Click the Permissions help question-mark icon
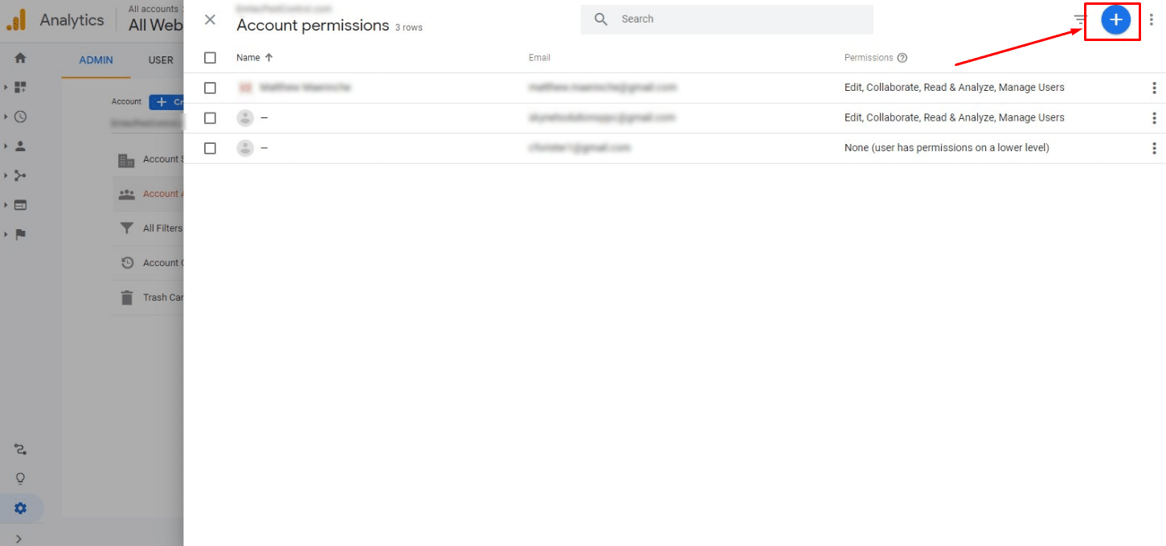The width and height of the screenshot is (1166, 546). tap(902, 58)
